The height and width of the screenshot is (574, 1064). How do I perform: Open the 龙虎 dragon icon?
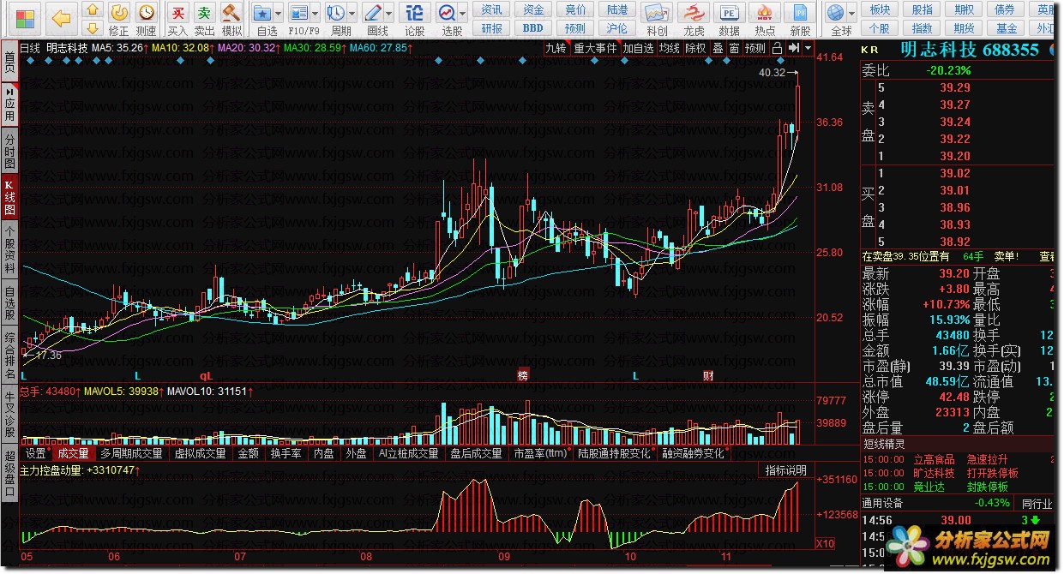(x=693, y=13)
